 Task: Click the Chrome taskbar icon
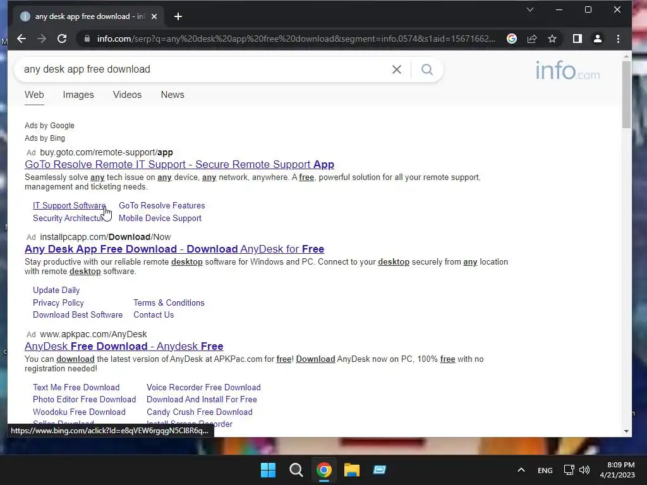[x=324, y=470]
